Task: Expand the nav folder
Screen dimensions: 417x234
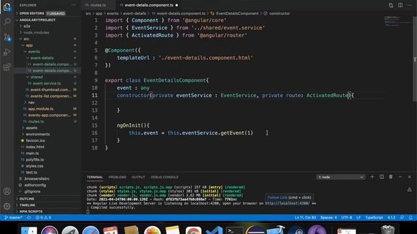Action: [x=48, y=103]
